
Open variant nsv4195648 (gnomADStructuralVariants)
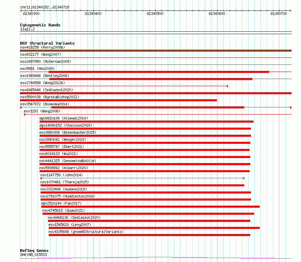[86, 232]
